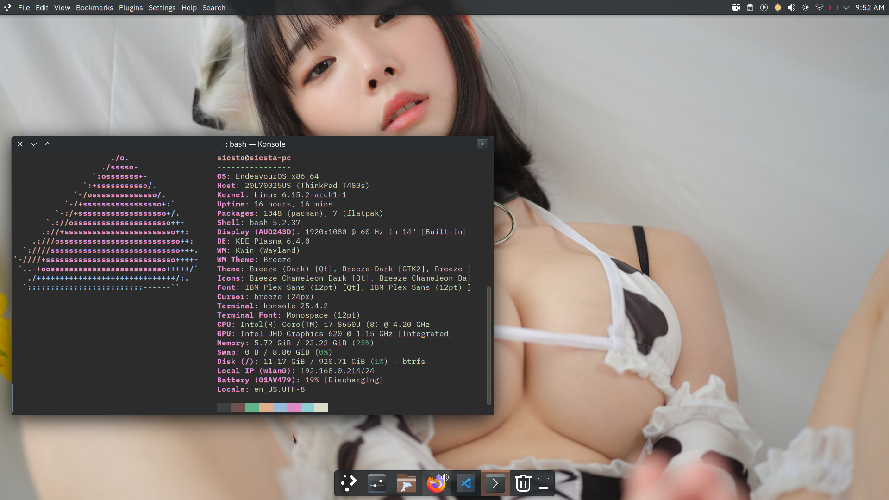
Task: Open the View menu
Action: point(62,7)
